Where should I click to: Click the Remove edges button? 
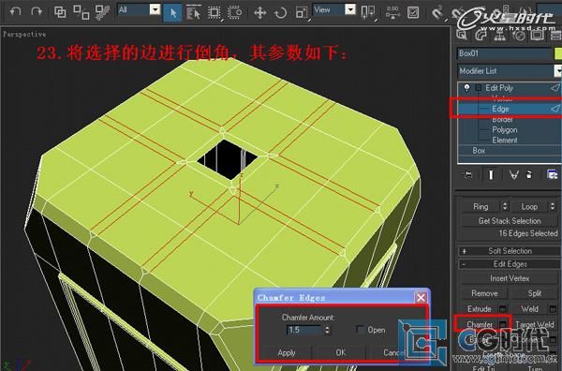(x=484, y=293)
